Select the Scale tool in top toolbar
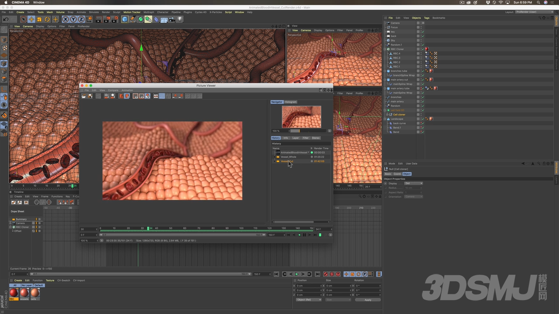The width and height of the screenshot is (559, 314). (39, 19)
